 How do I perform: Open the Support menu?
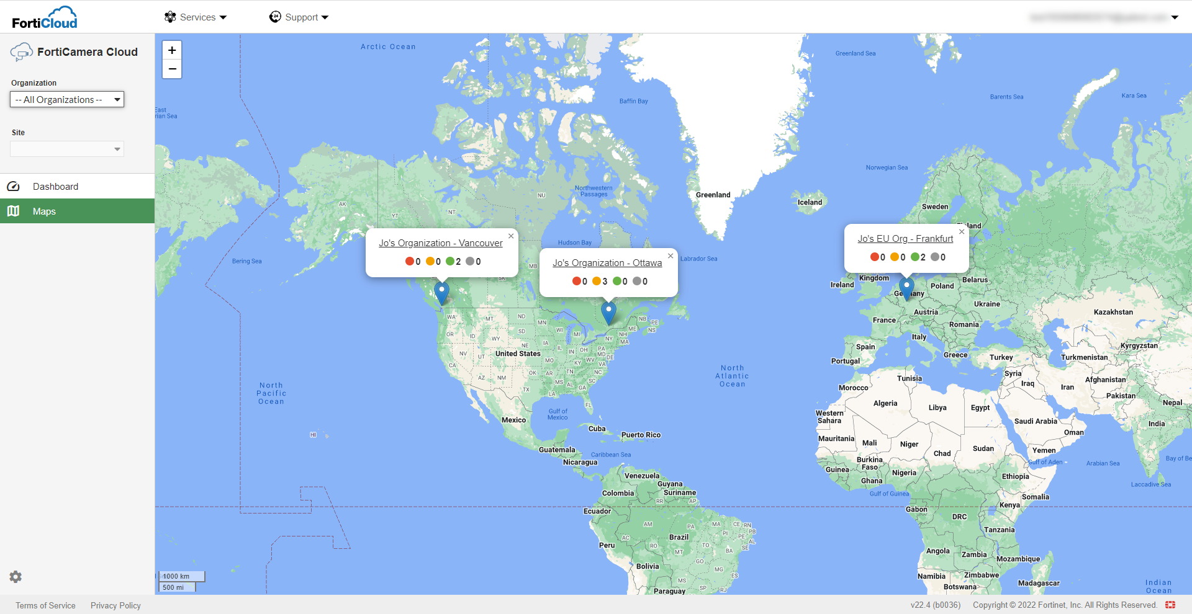299,17
